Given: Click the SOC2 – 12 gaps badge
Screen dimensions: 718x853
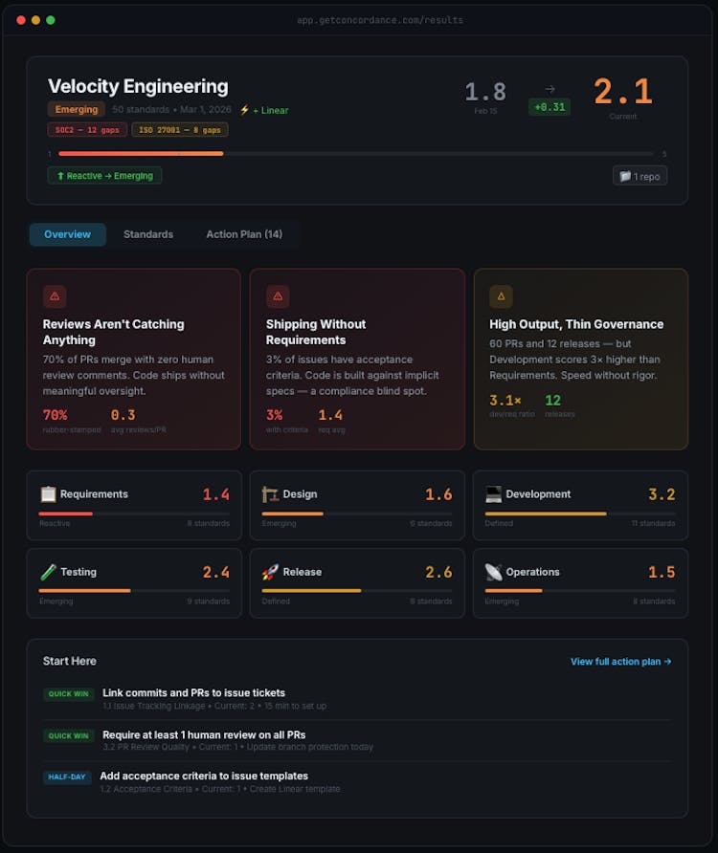Looking at the screenshot, I should (x=86, y=130).
